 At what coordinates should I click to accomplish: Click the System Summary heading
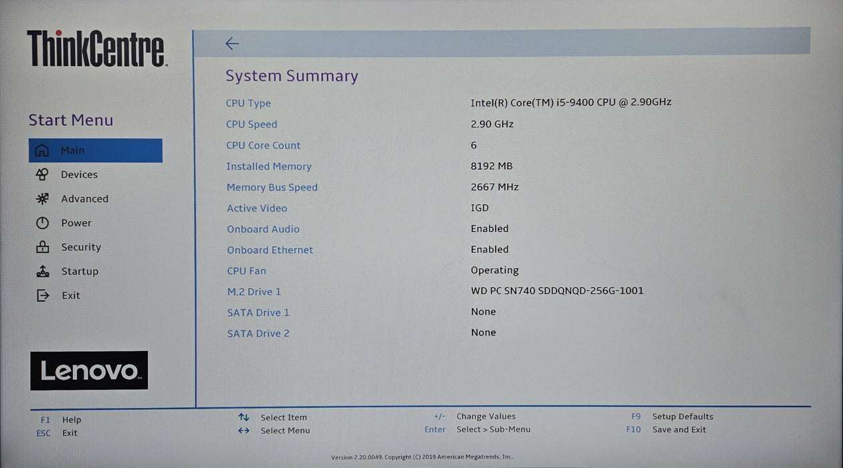pyautogui.click(x=292, y=76)
